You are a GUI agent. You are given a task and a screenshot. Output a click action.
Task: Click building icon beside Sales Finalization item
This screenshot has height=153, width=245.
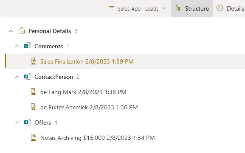pyautogui.click(x=34, y=61)
